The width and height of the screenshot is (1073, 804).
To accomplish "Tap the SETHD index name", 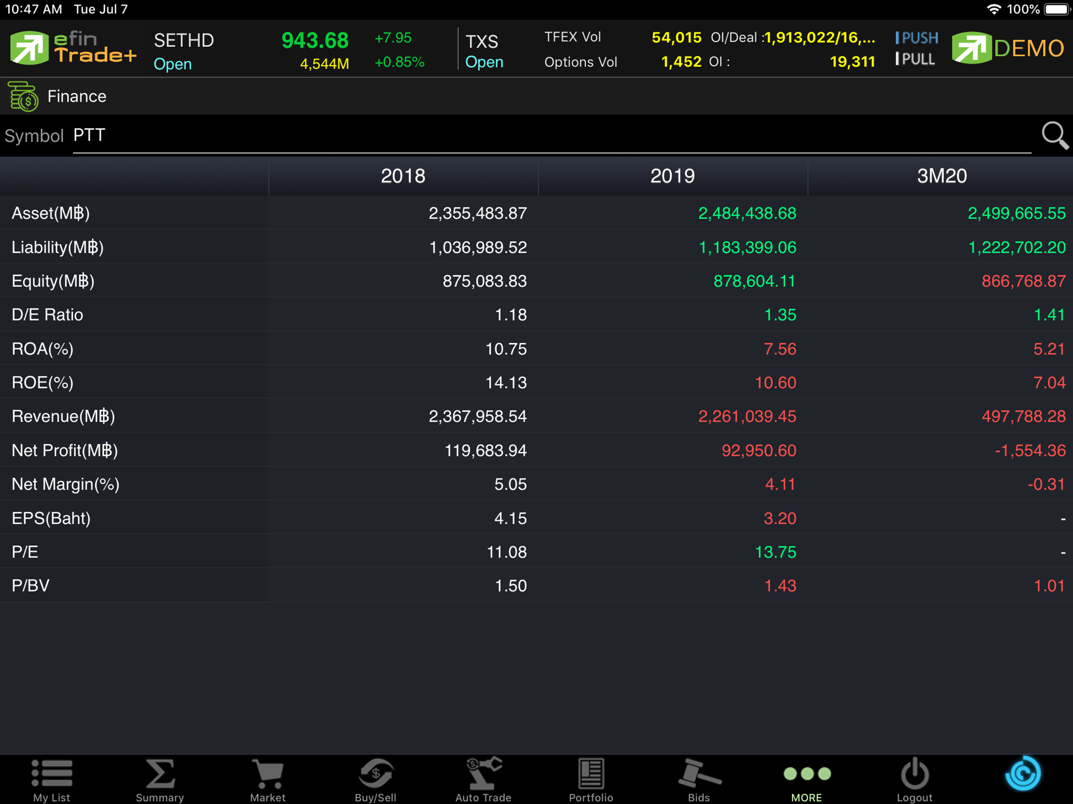I will click(184, 41).
